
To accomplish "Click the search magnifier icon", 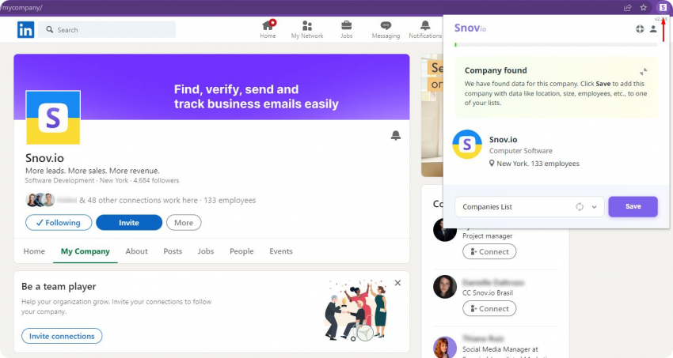I will pyautogui.click(x=50, y=29).
